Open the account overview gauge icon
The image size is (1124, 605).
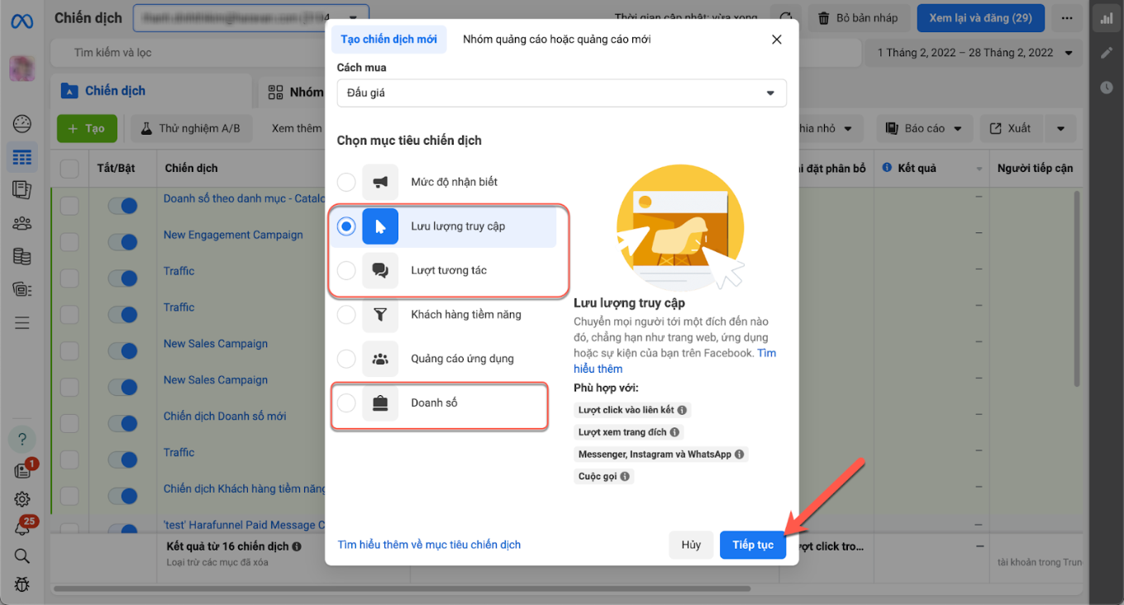point(22,124)
